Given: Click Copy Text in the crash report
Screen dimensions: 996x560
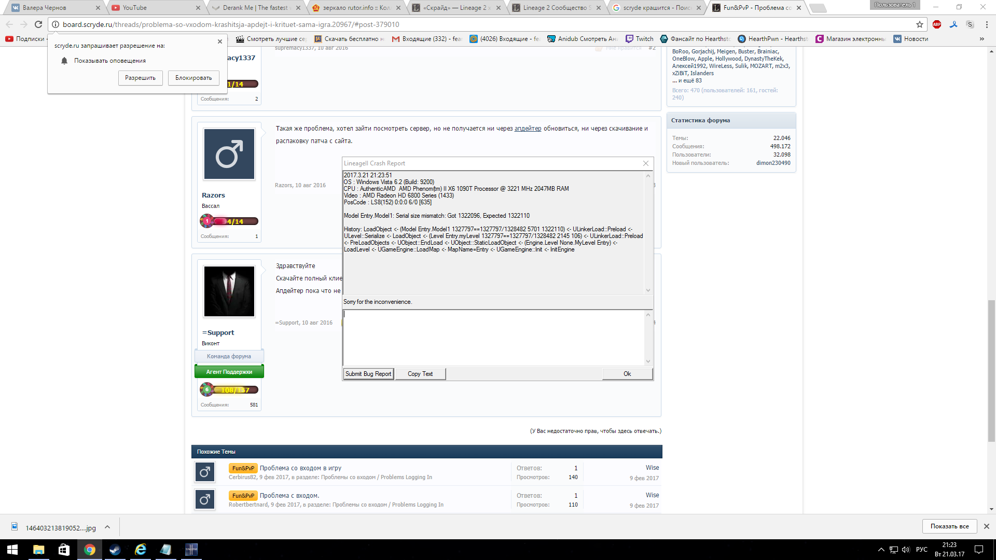Looking at the screenshot, I should pyautogui.click(x=420, y=374).
